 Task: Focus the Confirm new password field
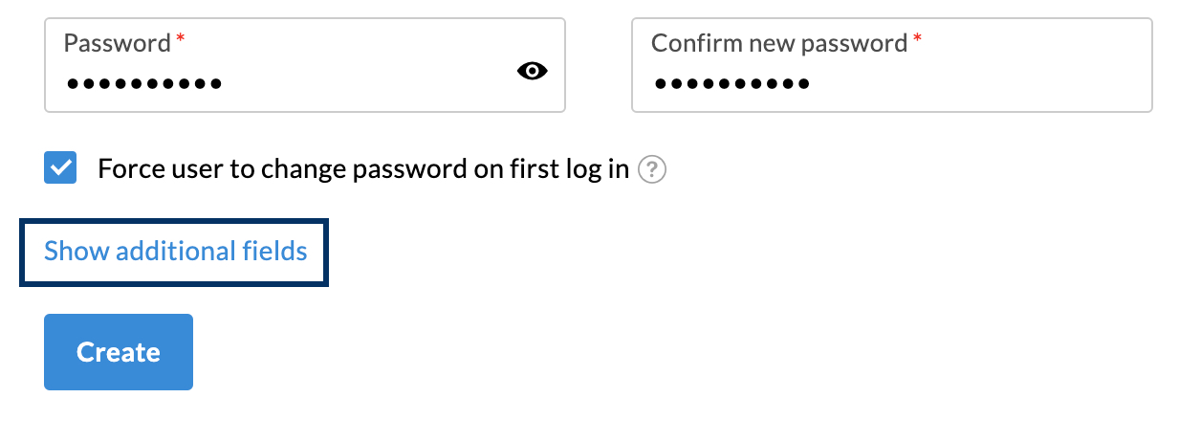(x=892, y=64)
